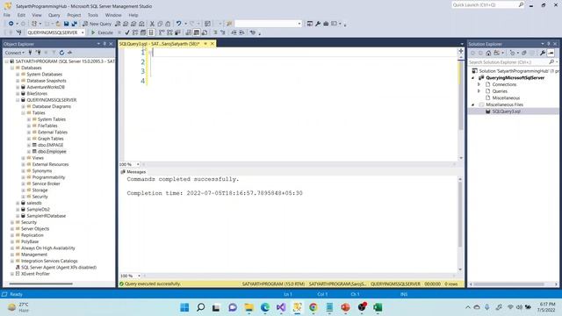Screen dimensions: 562x316
Task: Click the toolbox icon in the main toolbar
Action: (x=326, y=24)
